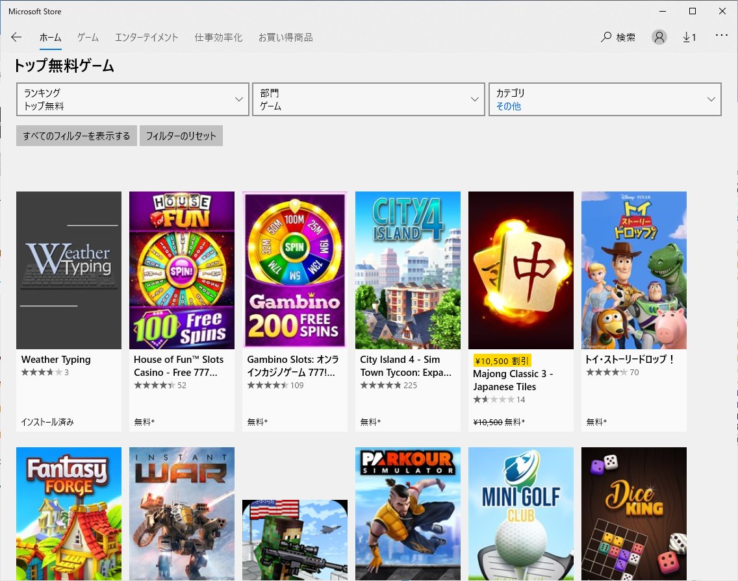Image resolution: width=738 pixels, height=581 pixels.
Task: Click Majong Classic star rating 14
Action: pyautogui.click(x=499, y=399)
